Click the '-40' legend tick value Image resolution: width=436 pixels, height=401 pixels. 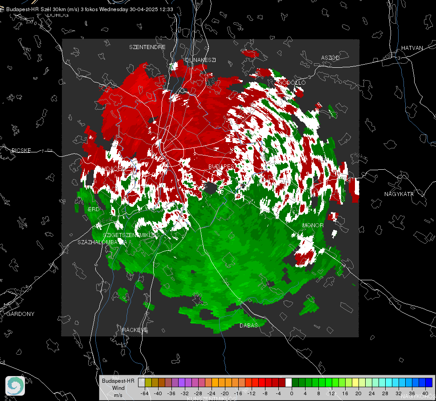click(x=158, y=393)
